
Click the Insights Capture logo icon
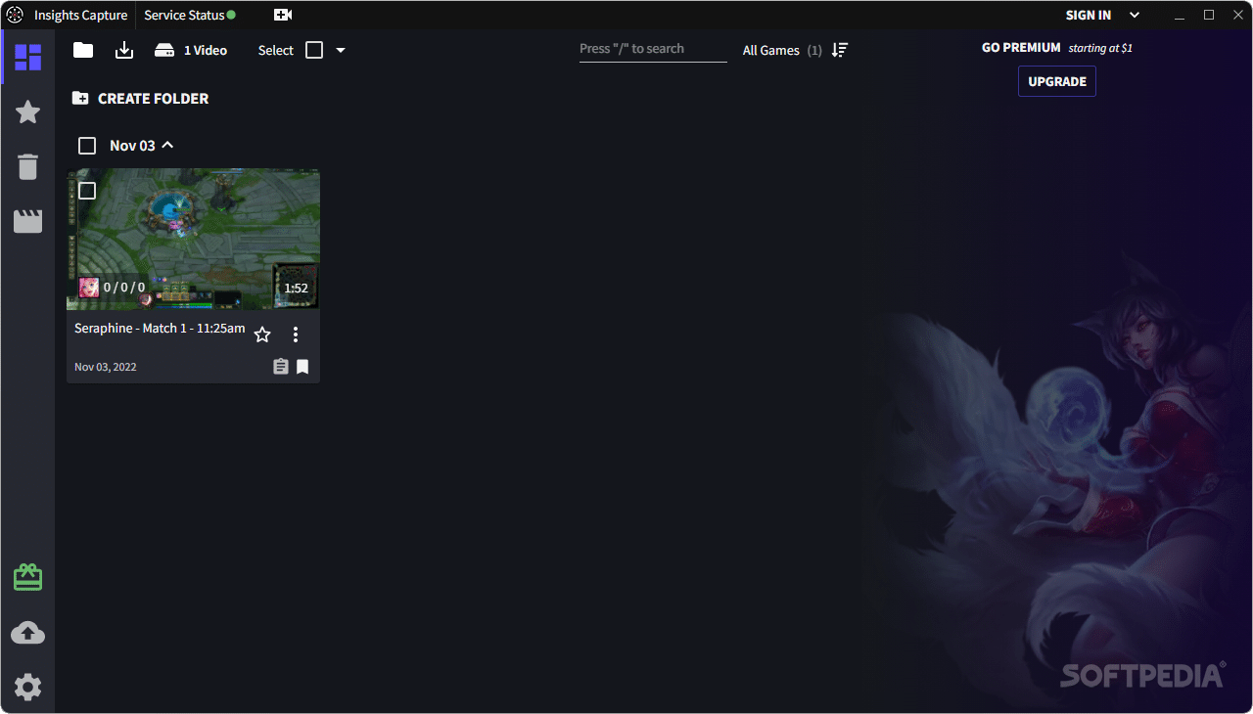(15, 15)
